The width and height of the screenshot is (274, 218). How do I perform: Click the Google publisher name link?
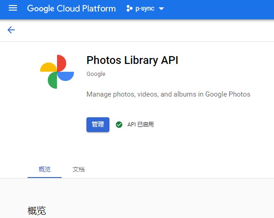point(96,74)
